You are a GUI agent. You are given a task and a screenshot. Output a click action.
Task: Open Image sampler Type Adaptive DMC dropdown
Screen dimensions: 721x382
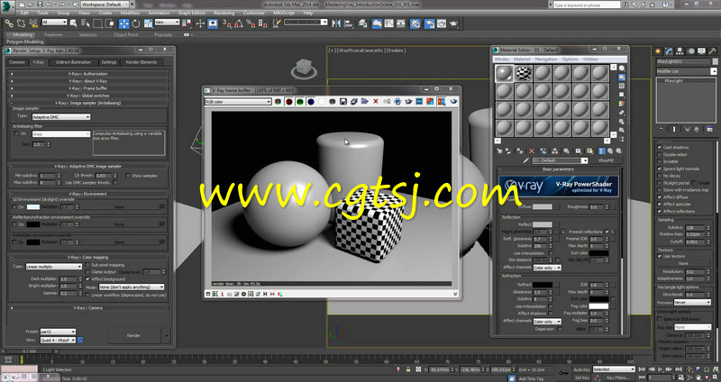click(60, 117)
